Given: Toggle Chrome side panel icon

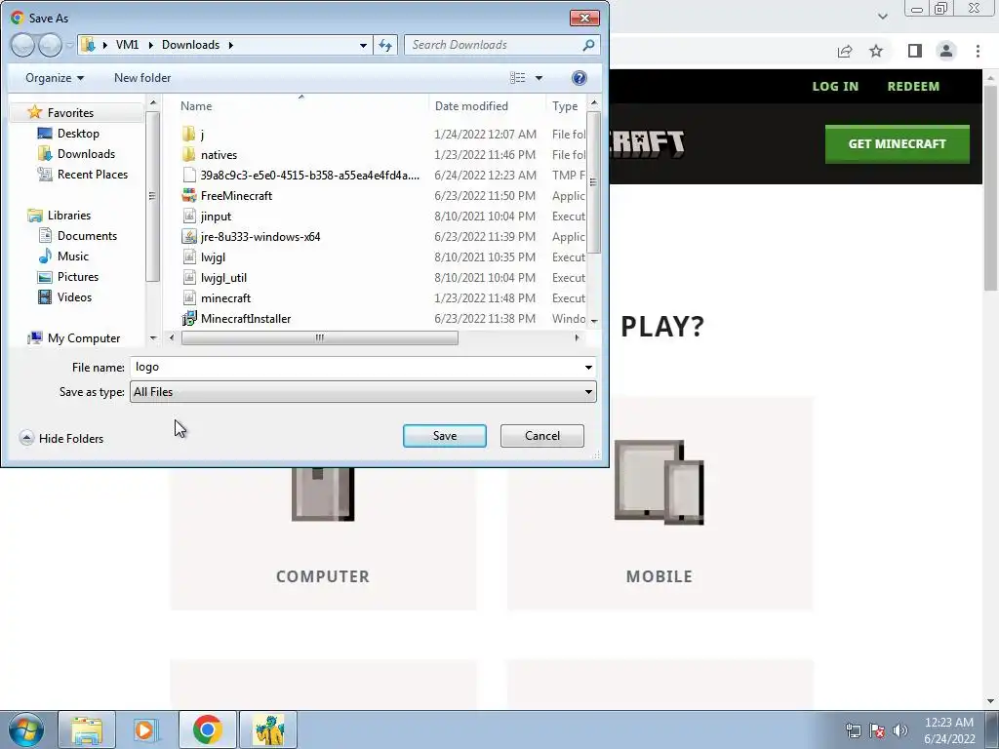Looking at the screenshot, I should (914, 51).
